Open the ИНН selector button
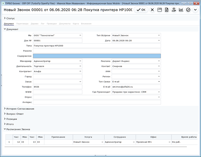This screenshot has height=157, width=201. (x=159, y=71)
